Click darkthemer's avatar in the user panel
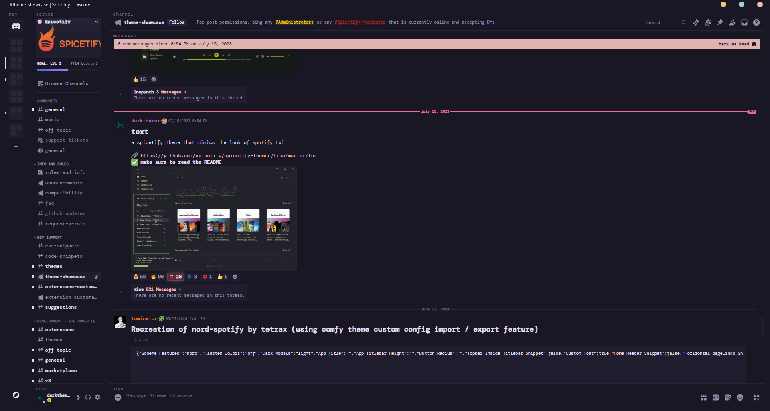Screen dimensions: 770x411 40,397
